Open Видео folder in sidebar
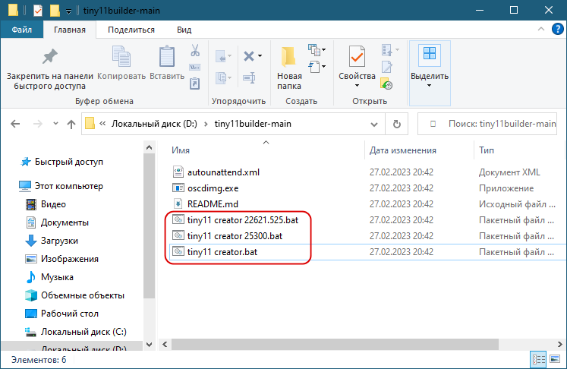 pyautogui.click(x=53, y=204)
